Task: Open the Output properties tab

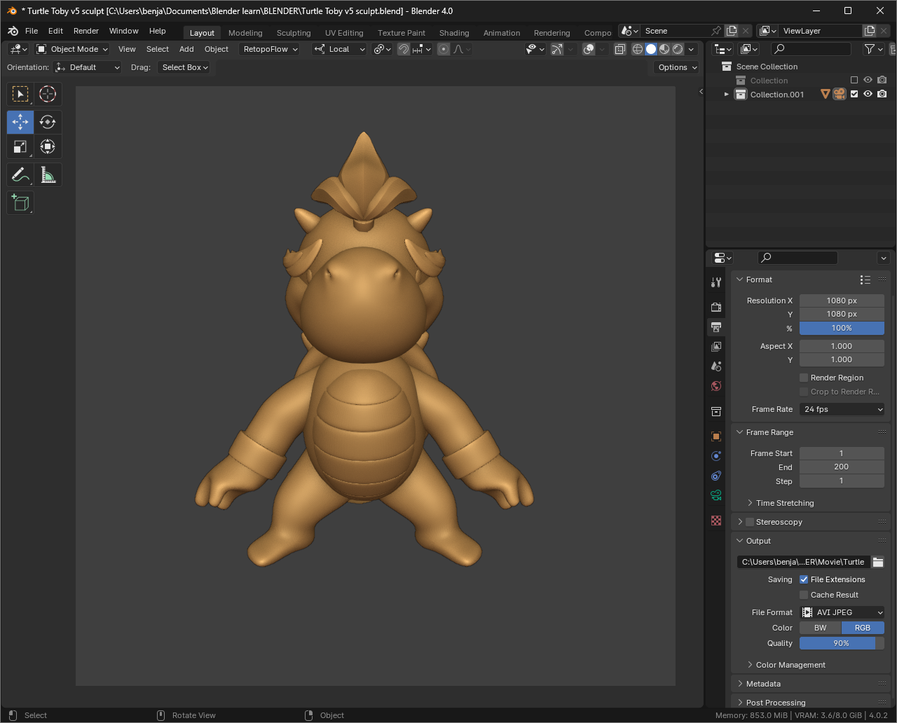Action: coord(716,326)
